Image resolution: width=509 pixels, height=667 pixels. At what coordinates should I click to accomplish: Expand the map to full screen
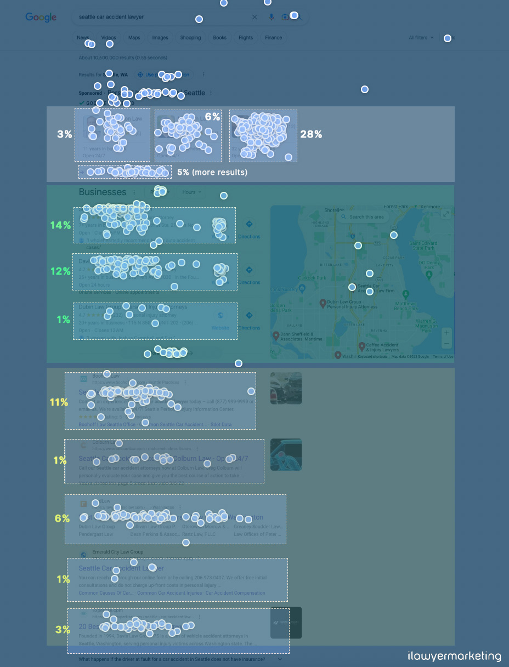pos(447,214)
